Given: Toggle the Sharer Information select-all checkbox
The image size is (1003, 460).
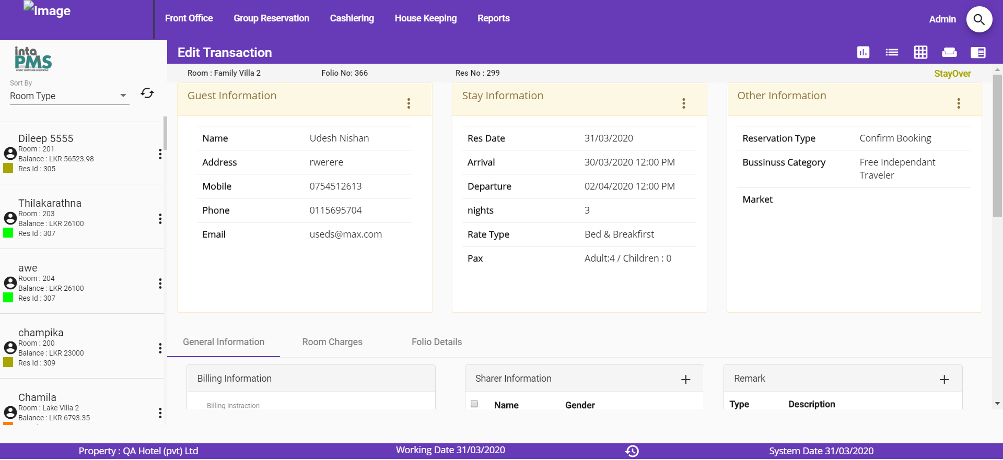Looking at the screenshot, I should pos(474,404).
